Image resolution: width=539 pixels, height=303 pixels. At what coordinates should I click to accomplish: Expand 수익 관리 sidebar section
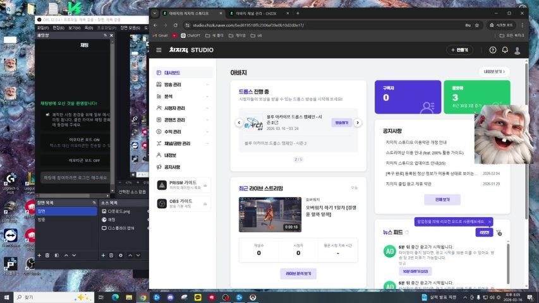coord(183,131)
